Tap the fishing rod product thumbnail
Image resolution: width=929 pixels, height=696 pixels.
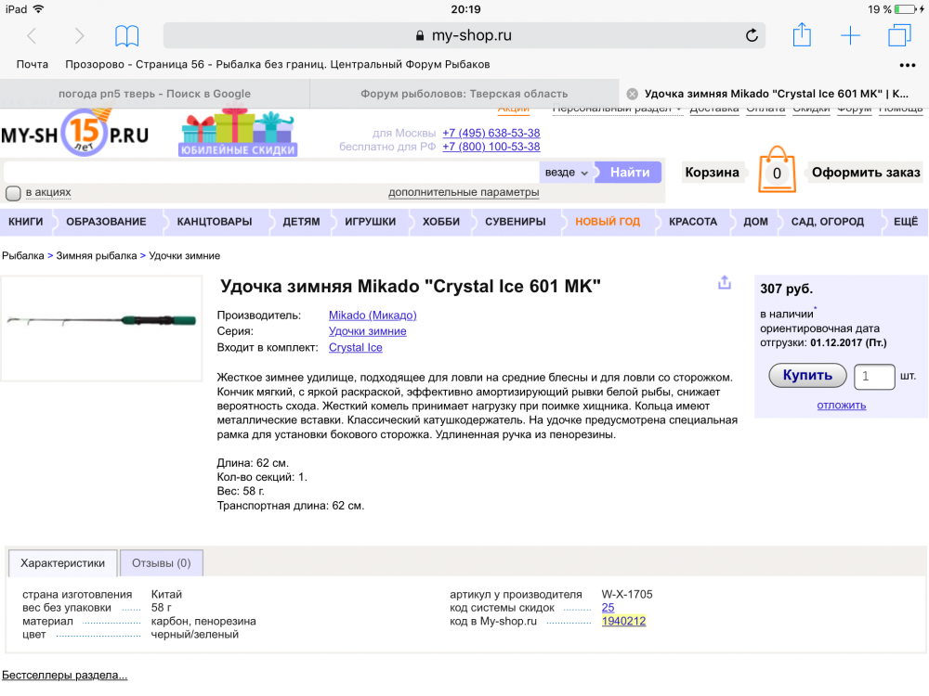(101, 327)
